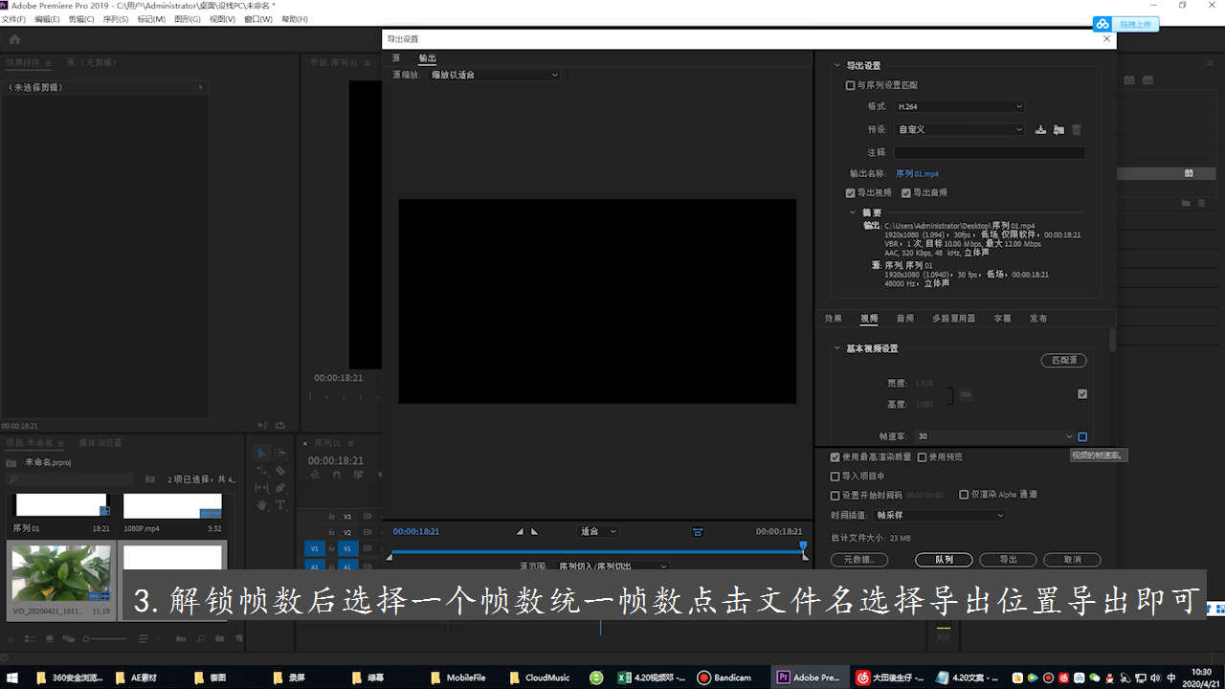Open the Frame Rate dropdown
1225x689 pixels.
pos(994,436)
